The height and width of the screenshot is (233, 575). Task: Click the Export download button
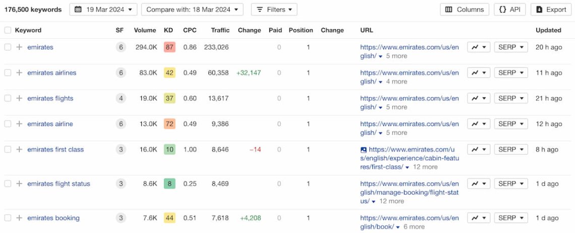pos(551,10)
